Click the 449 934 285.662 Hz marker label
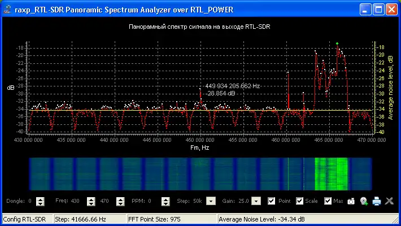The height and width of the screenshot is (226, 401). (233, 86)
